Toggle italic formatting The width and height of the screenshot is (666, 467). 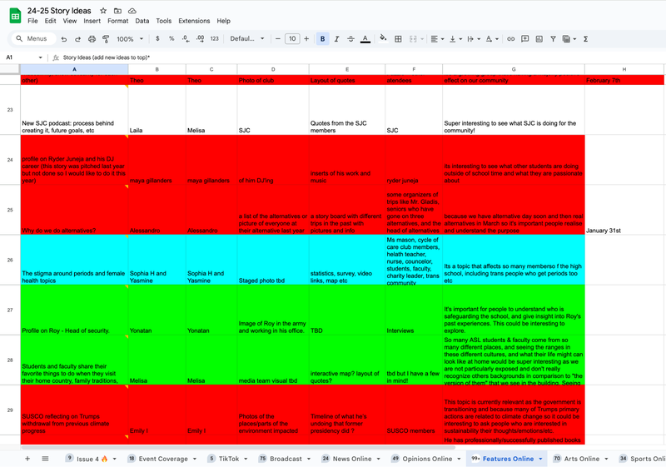(336, 39)
